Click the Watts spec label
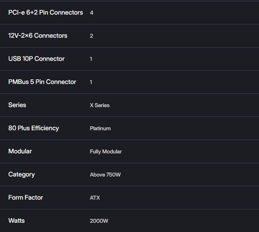 16,221
